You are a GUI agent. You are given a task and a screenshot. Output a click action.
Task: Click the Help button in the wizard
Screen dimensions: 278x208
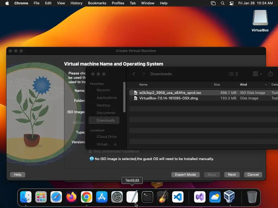point(18,175)
